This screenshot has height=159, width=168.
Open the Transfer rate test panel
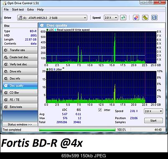[x=20, y=50]
